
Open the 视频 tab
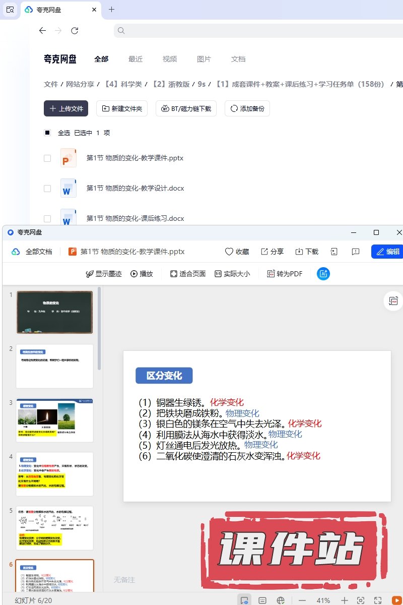pos(169,59)
